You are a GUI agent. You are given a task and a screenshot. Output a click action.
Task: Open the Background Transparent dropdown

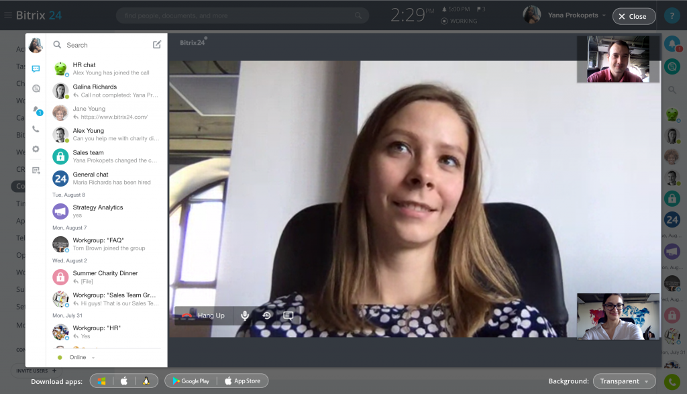624,381
